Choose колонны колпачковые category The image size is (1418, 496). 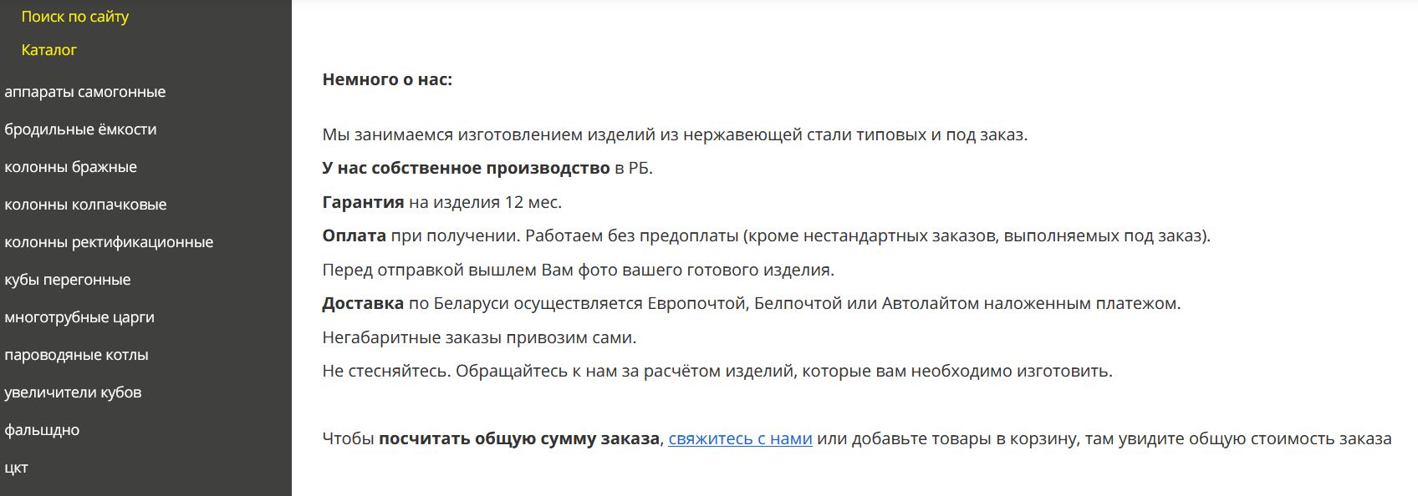tap(85, 205)
